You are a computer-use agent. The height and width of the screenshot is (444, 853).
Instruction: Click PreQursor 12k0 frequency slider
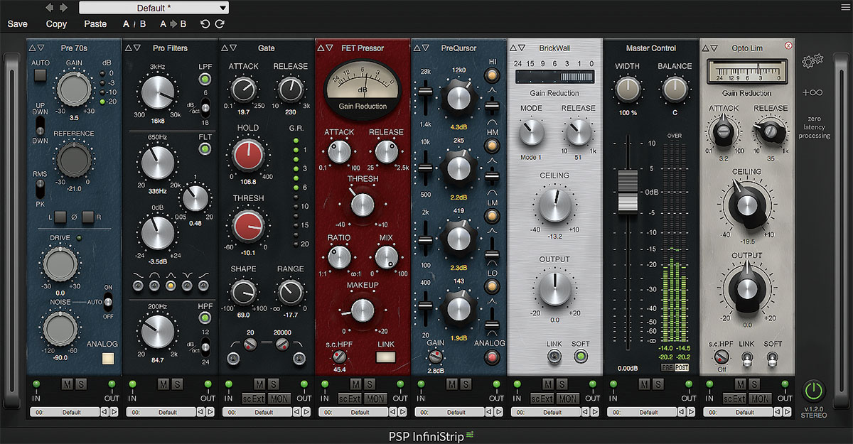(x=424, y=91)
